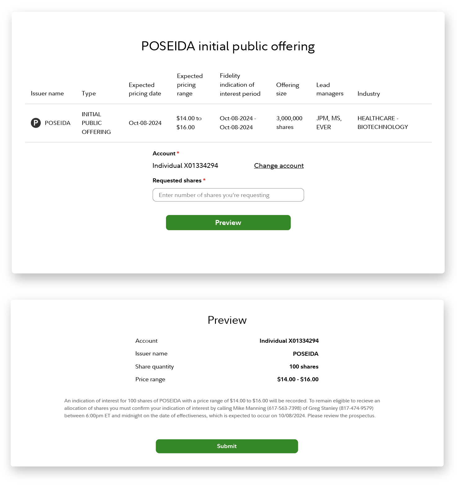The image size is (457, 490).
Task: Click the Industry column header
Action: 369,94
